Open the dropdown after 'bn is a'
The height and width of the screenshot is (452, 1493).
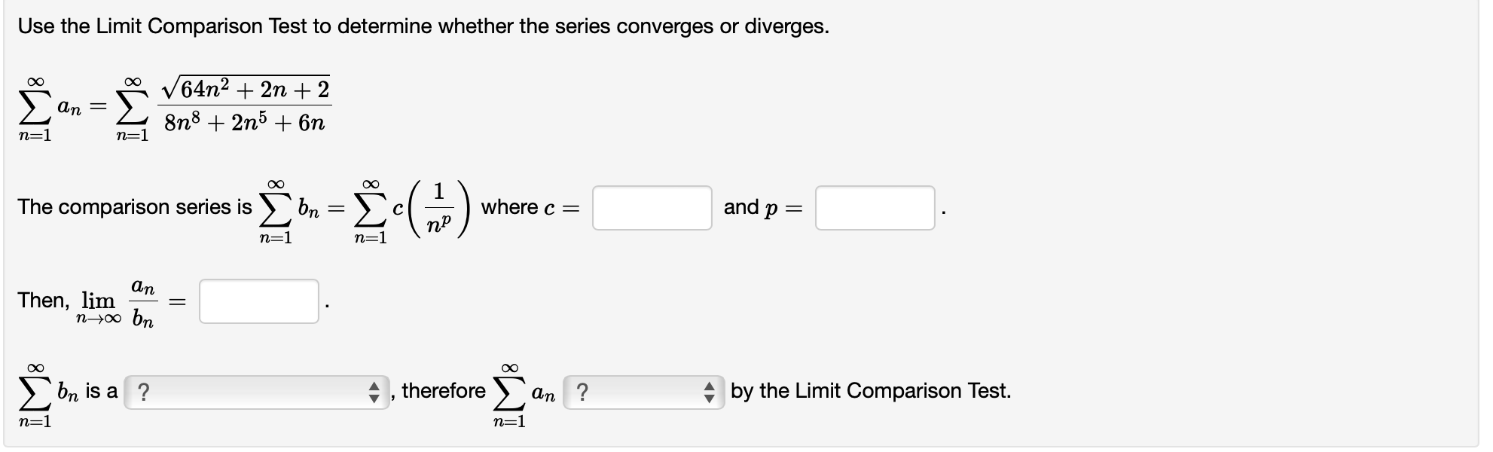(x=256, y=390)
